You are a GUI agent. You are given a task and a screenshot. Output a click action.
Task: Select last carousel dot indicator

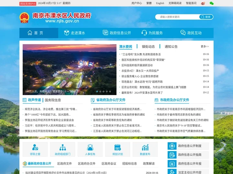(110, 92)
